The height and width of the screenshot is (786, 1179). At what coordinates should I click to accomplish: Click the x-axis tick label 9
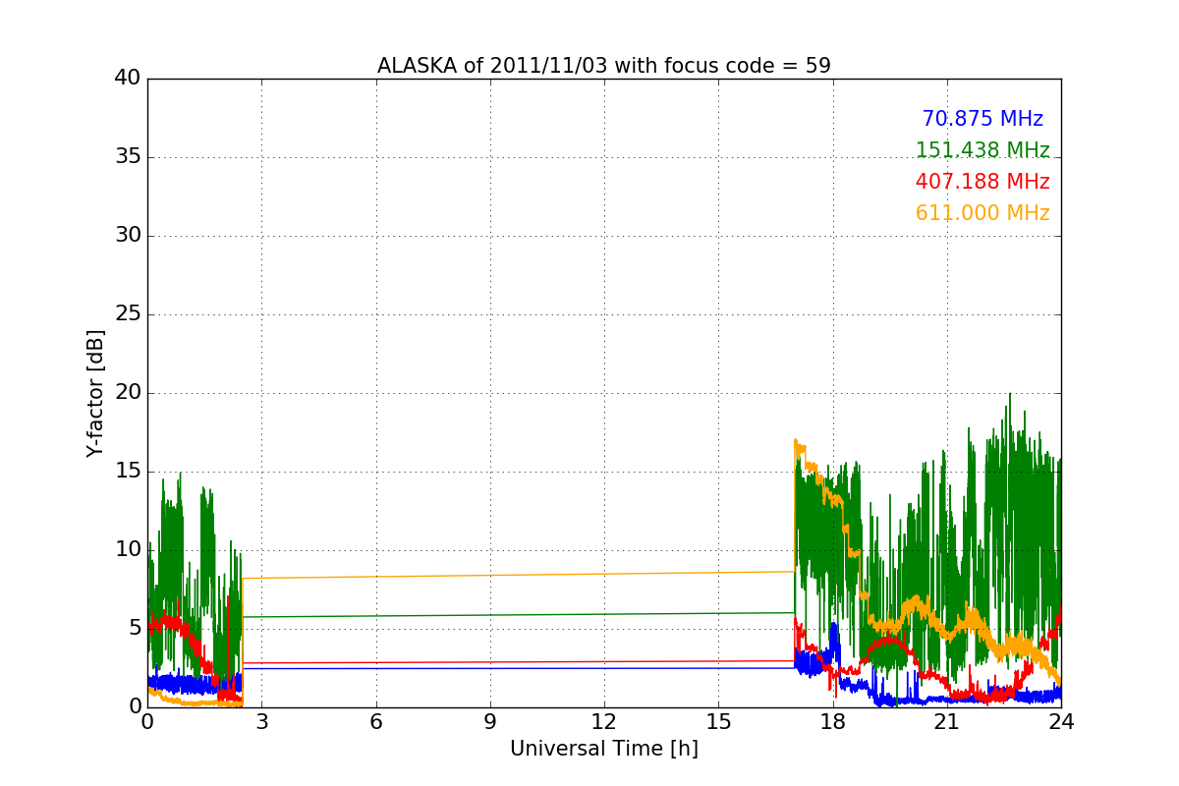click(490, 721)
